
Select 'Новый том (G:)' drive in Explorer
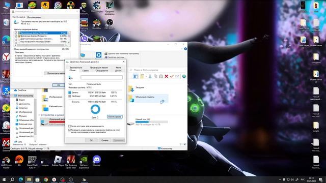point(148,122)
